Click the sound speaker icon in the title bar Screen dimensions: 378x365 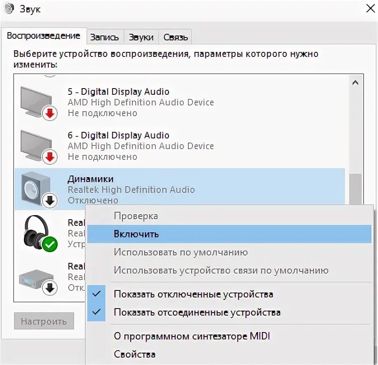(x=8, y=8)
